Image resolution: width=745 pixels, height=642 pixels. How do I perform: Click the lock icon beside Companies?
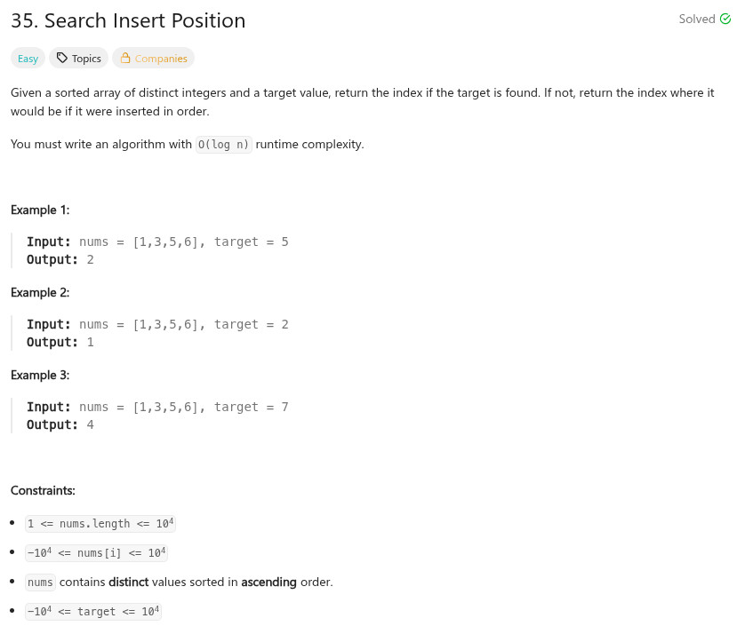point(125,59)
